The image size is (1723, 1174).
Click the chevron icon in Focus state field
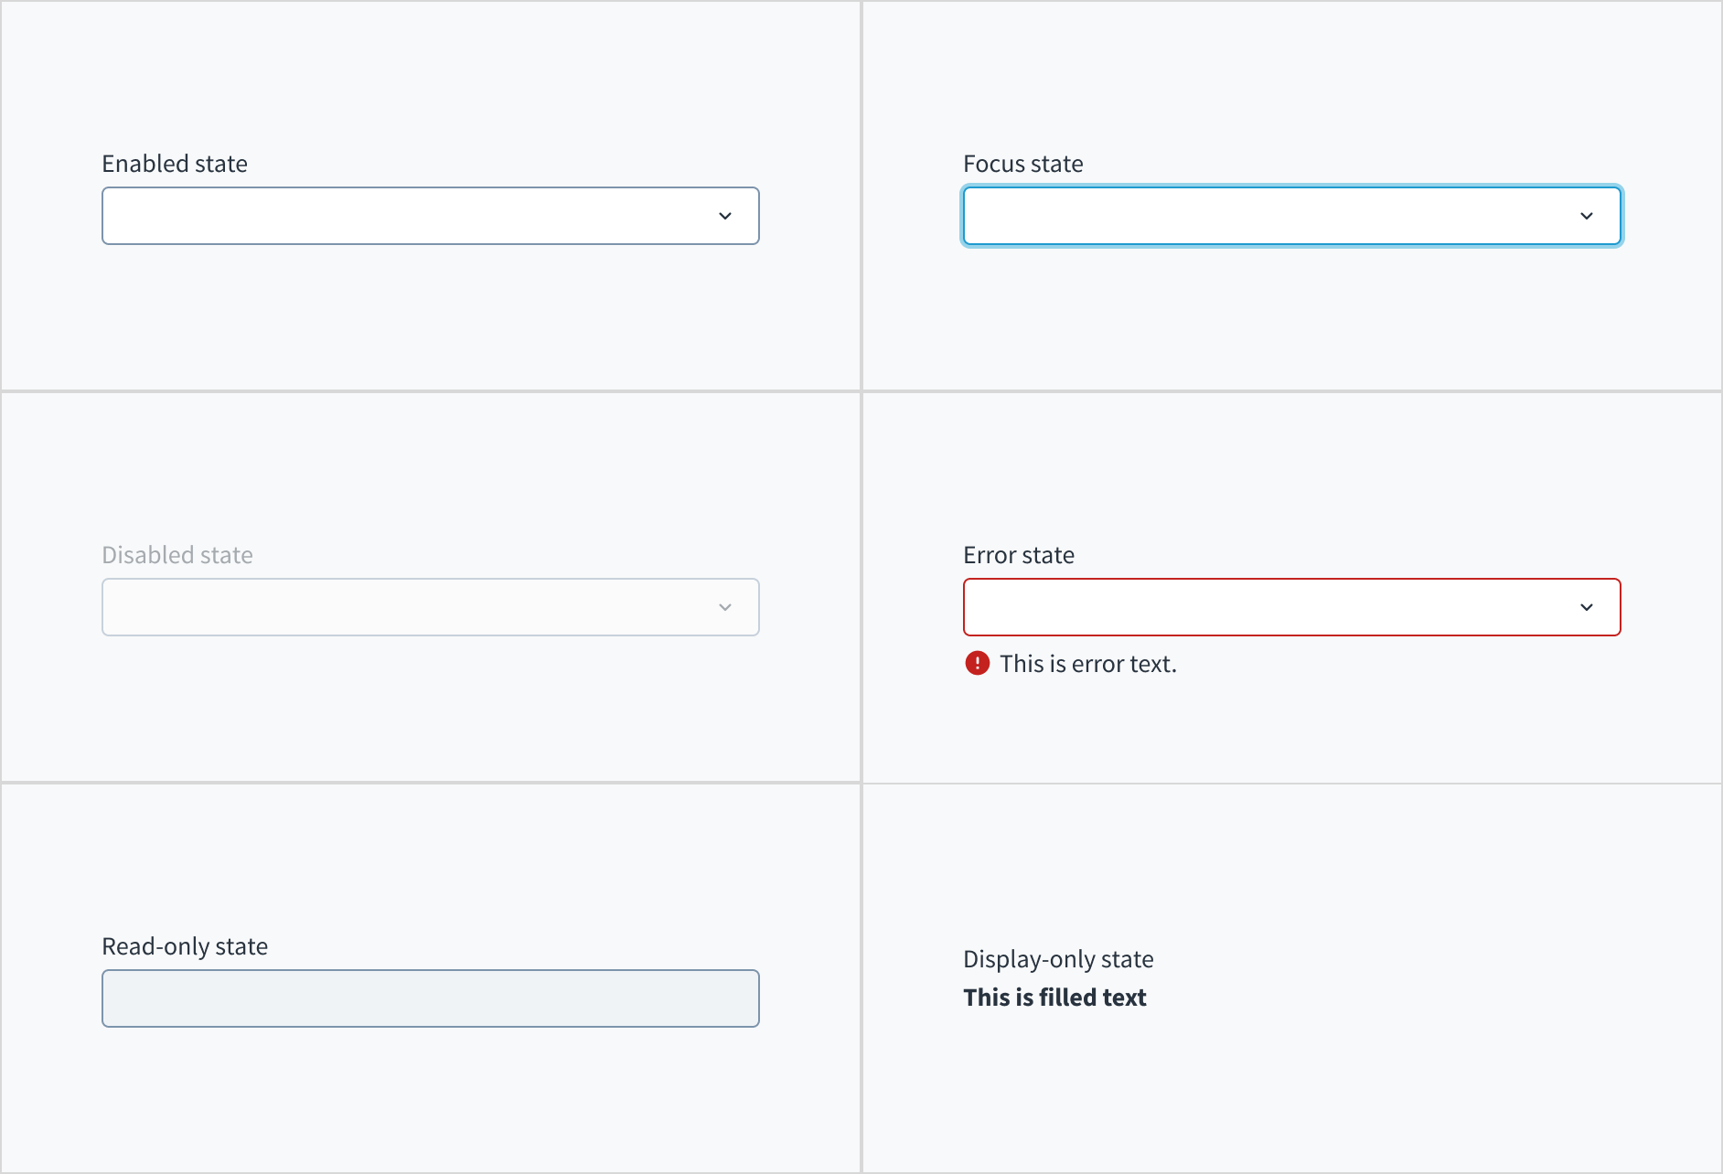pos(1588,216)
